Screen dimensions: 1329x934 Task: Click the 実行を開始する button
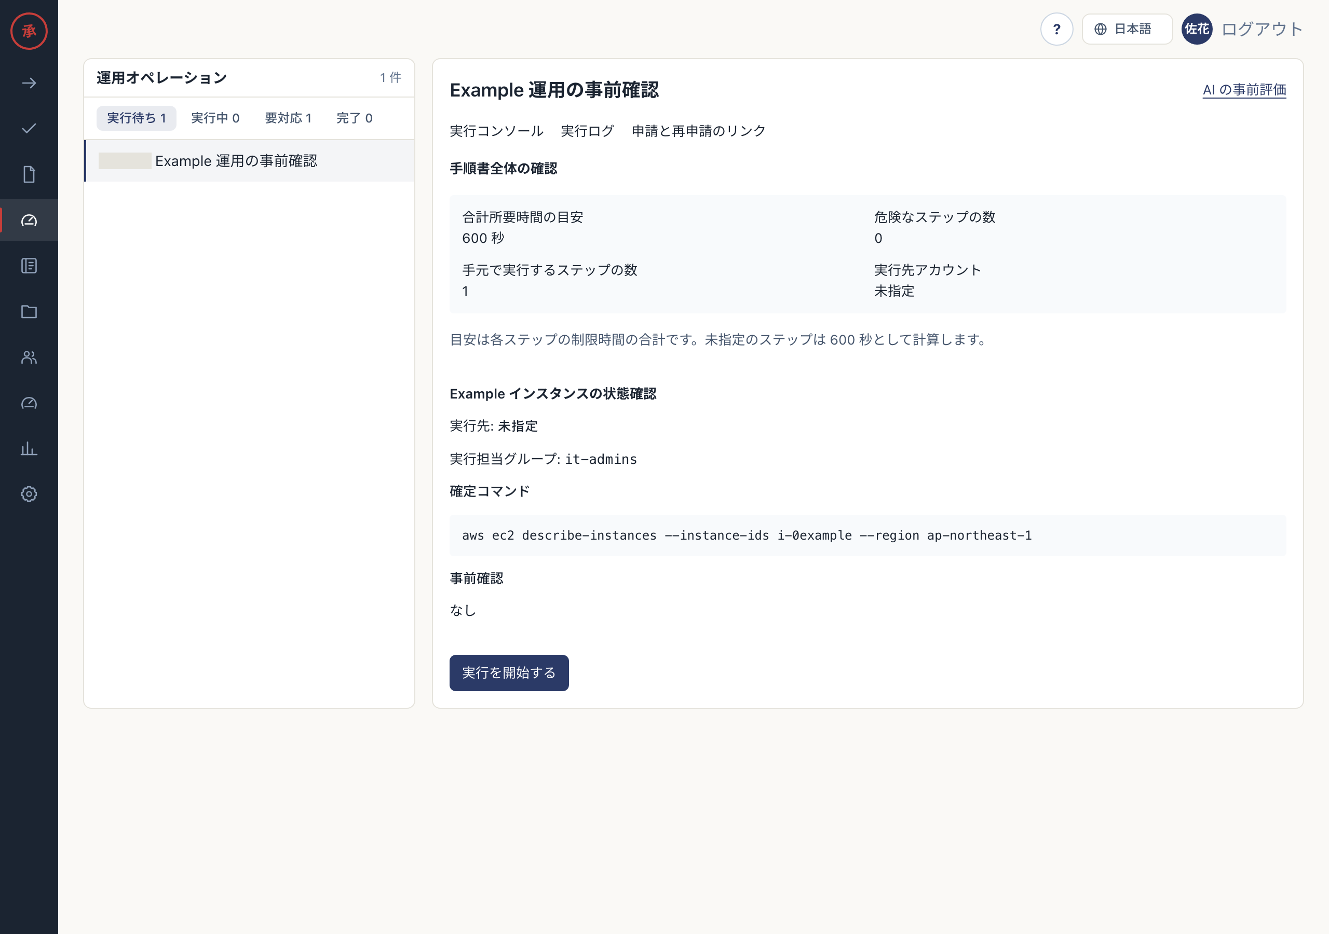[509, 672]
